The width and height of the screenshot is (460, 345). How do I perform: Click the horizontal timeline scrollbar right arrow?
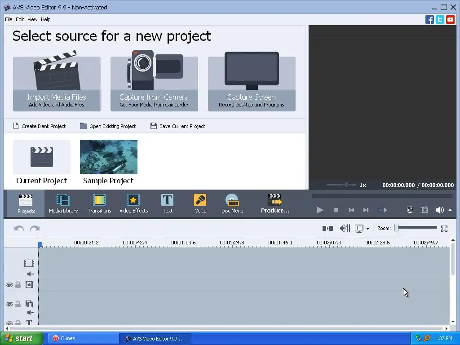(447, 328)
